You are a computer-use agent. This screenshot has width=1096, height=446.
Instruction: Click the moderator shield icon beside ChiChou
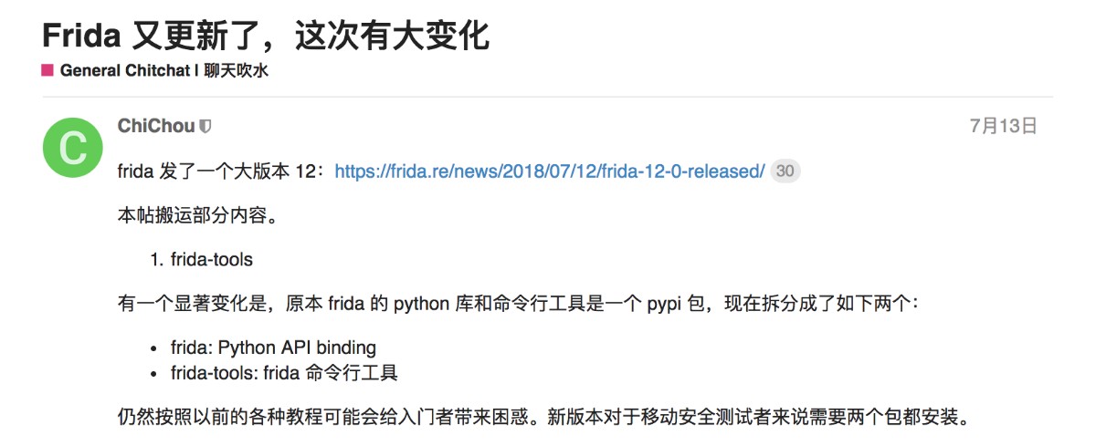tap(205, 127)
